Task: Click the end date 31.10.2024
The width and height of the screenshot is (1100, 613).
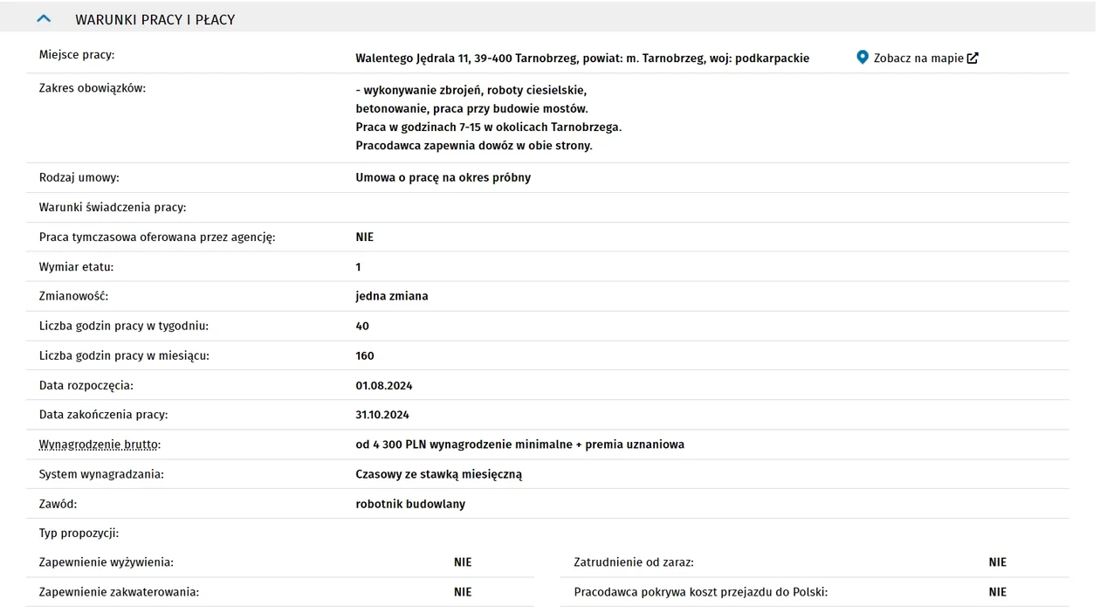Action: point(382,415)
